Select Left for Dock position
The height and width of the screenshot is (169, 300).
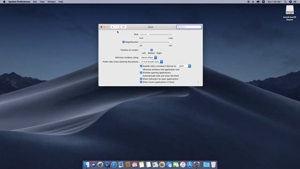[144, 50]
